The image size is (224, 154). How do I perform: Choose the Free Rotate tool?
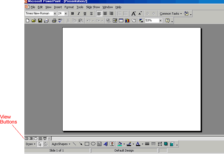coord(46,144)
